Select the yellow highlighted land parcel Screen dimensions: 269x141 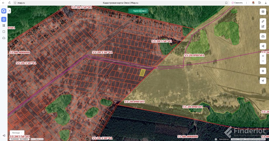(x=142, y=72)
